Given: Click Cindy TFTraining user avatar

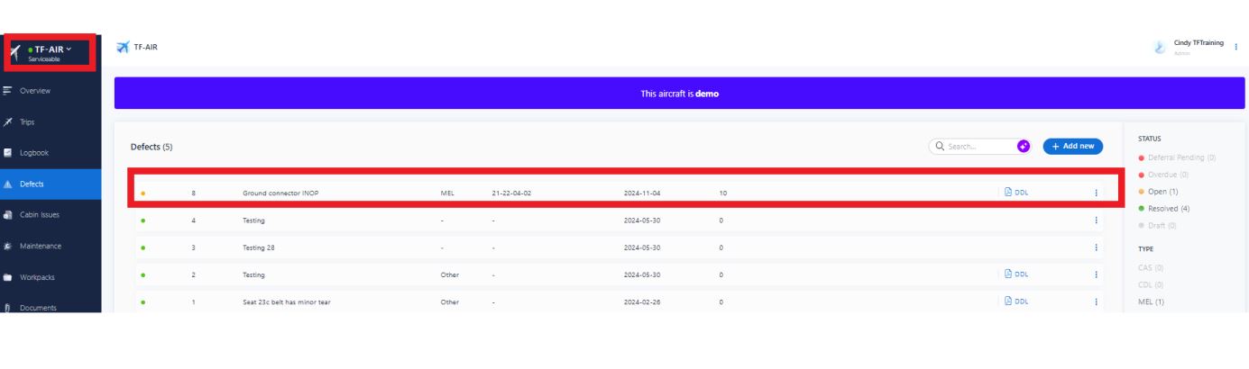Looking at the screenshot, I should 1161,47.
